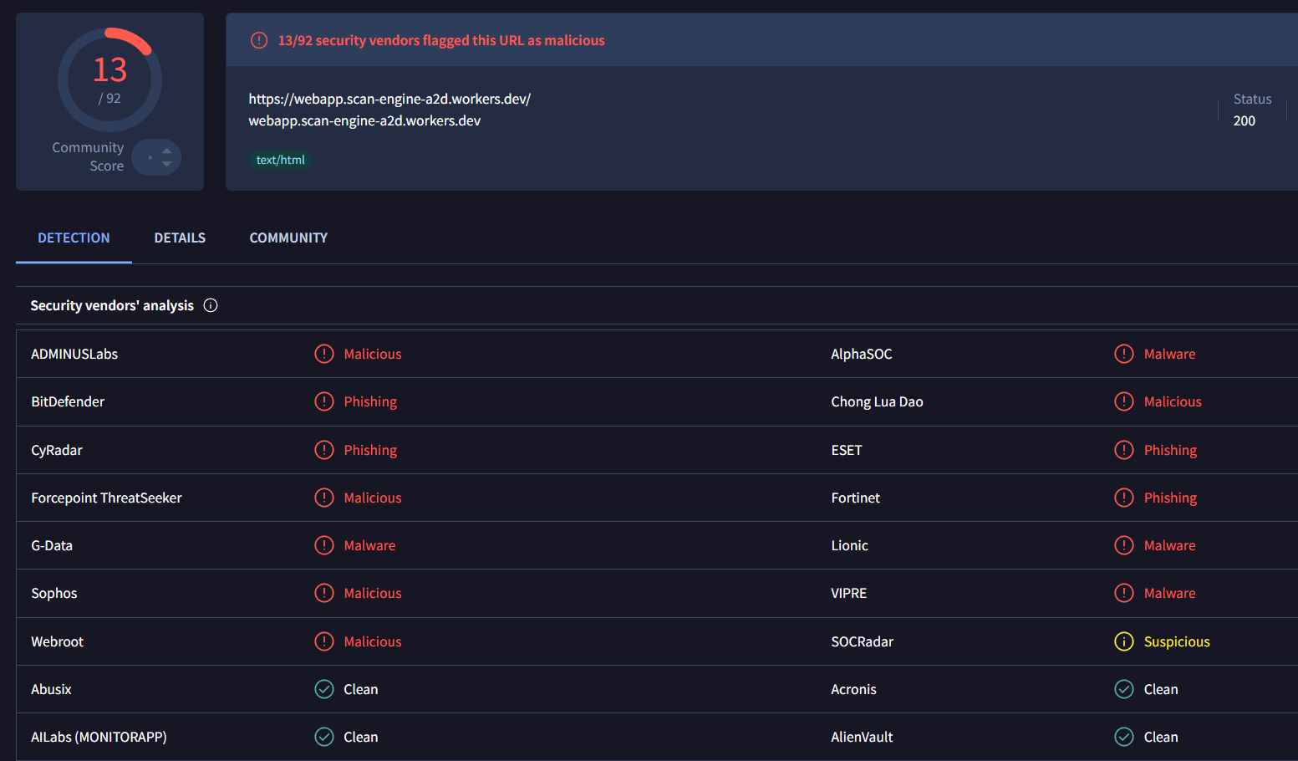Click info icon beside Security vendors' analysis
Viewport: 1298px width, 761px height.
[211, 305]
